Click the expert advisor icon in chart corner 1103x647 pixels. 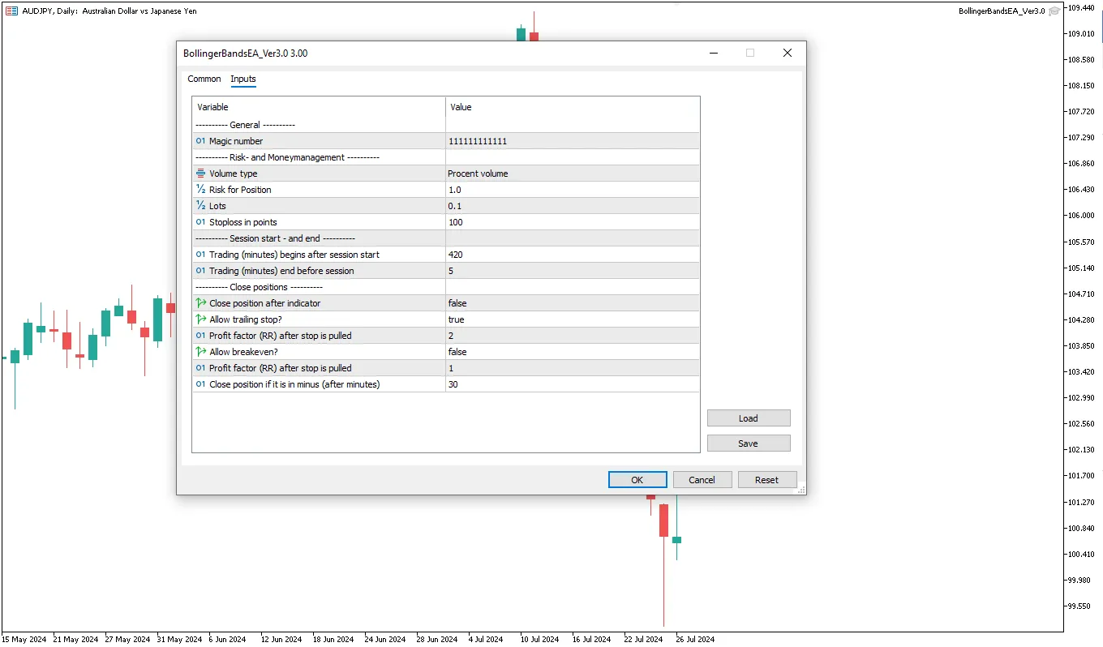tap(1054, 11)
